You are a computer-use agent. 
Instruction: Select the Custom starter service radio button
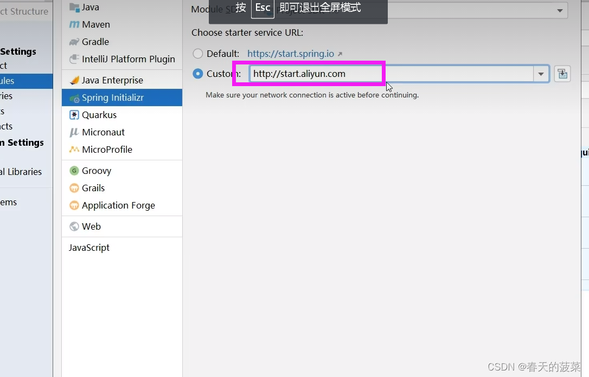(x=197, y=74)
